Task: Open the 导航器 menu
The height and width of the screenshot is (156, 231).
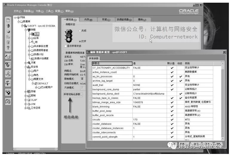Action: pyautogui.click(x=28, y=11)
